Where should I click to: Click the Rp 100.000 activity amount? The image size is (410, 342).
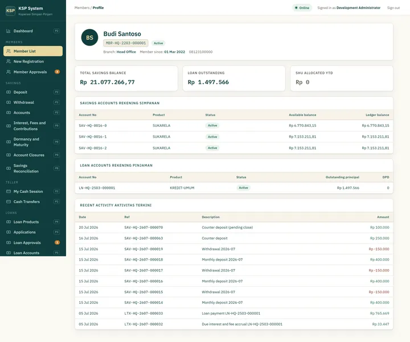coord(379,228)
